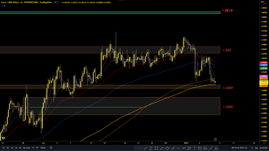The image size is (269, 151).
Task: Open the price axis settings gear
Action: coord(264,143)
